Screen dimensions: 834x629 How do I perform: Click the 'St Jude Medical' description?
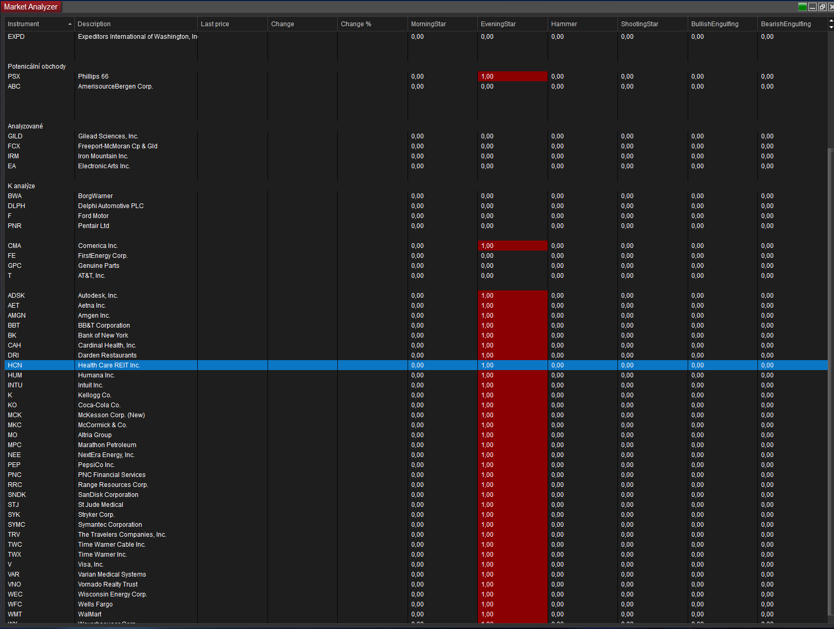[101, 505]
